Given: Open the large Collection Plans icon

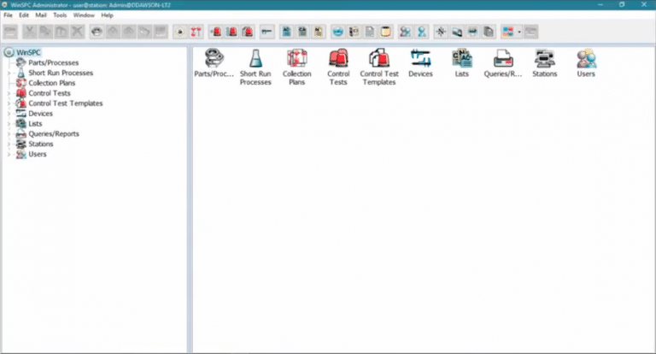Looking at the screenshot, I should pos(297,59).
